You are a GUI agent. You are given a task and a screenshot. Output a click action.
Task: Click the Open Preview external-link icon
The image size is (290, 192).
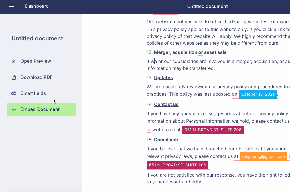[14, 61]
